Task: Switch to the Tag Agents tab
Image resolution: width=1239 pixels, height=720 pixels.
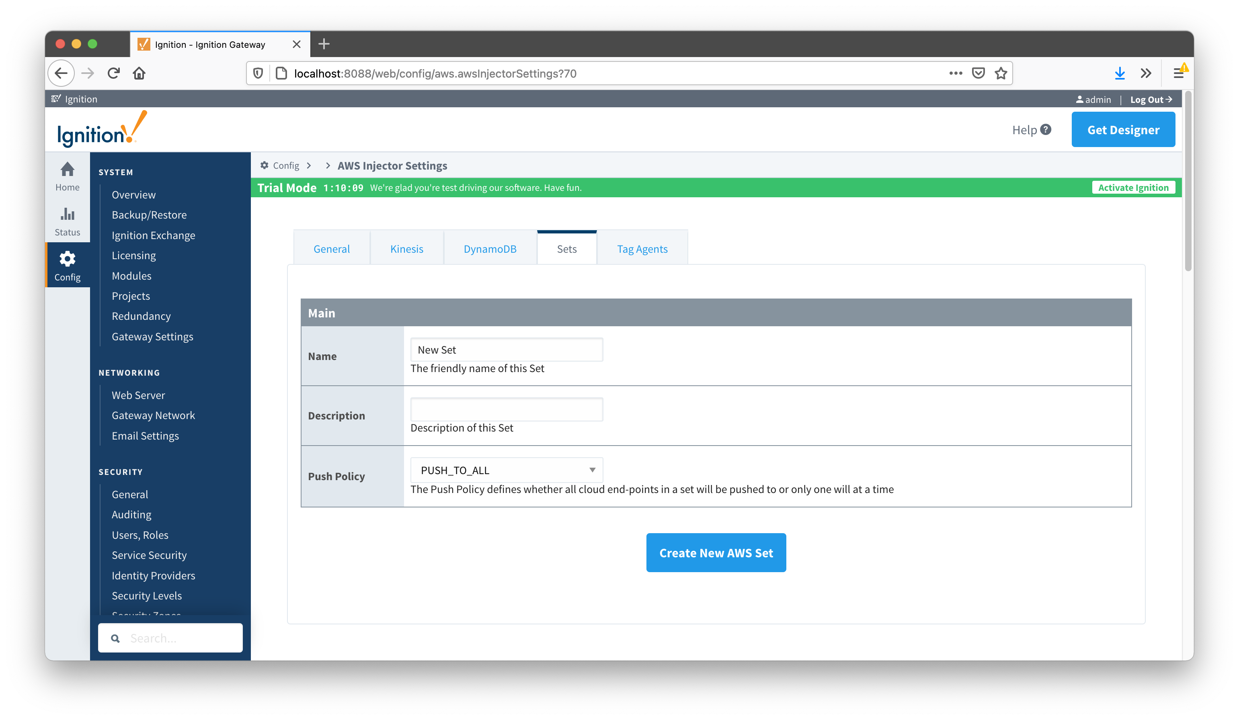Action: coord(642,249)
